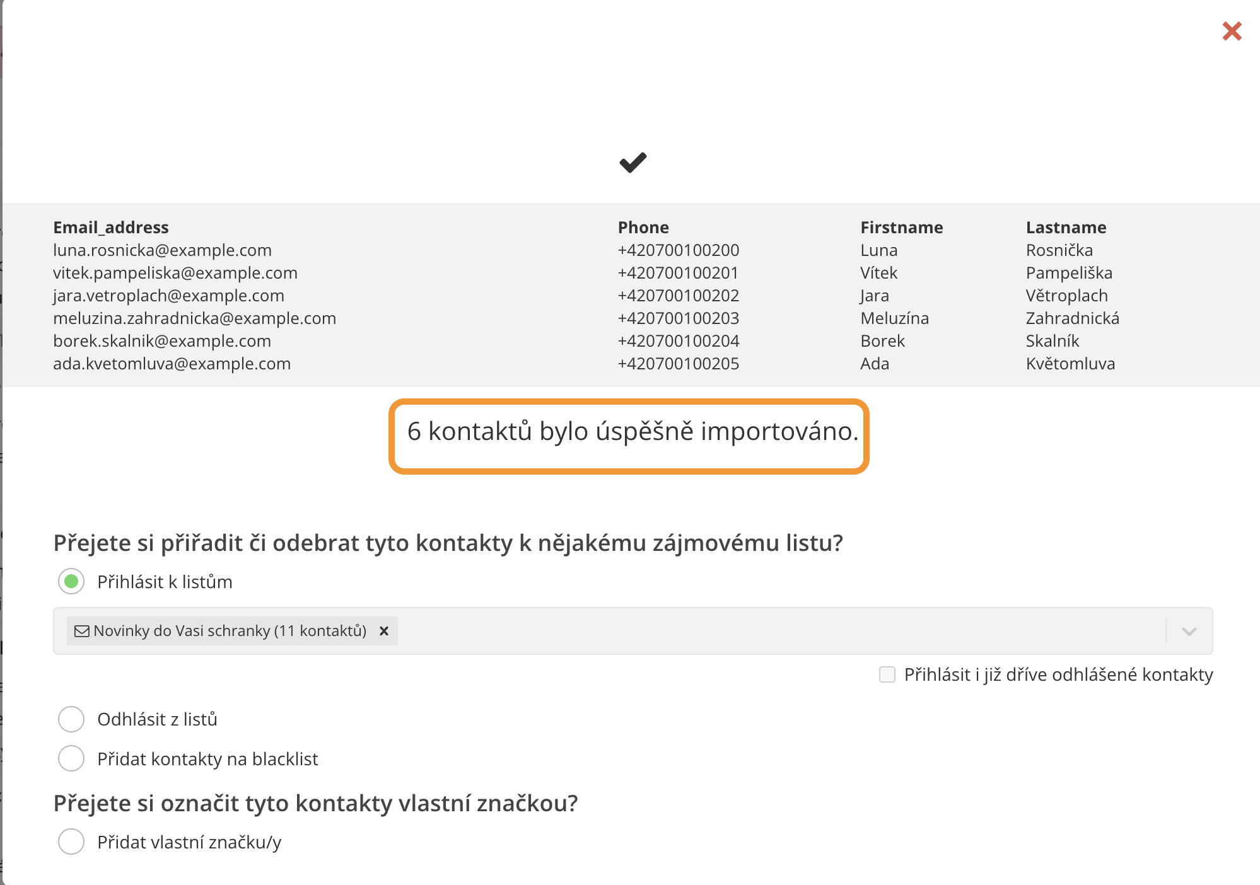The image size is (1260, 885).
Task: Check Přihlásit i již dříve odhlášené kontakty
Action: tap(887, 674)
